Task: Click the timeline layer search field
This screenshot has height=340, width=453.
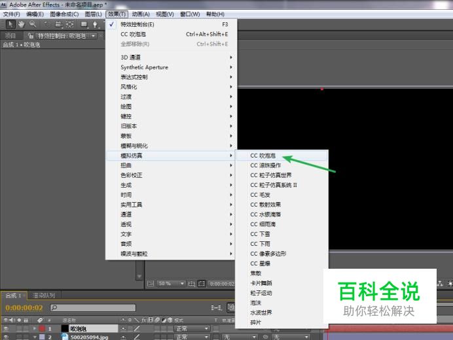Action: [x=93, y=308]
